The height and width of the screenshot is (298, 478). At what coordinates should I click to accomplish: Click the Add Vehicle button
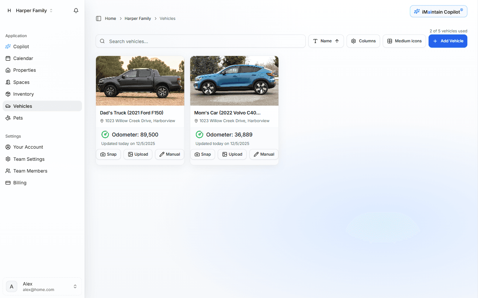448,41
